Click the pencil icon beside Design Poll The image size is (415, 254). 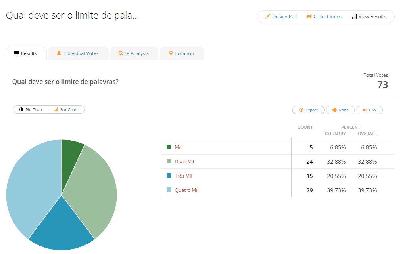[x=268, y=17]
